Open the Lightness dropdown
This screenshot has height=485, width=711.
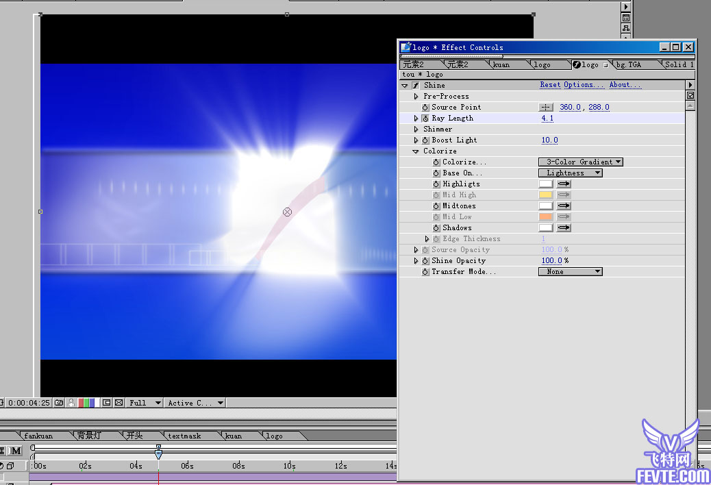[570, 173]
